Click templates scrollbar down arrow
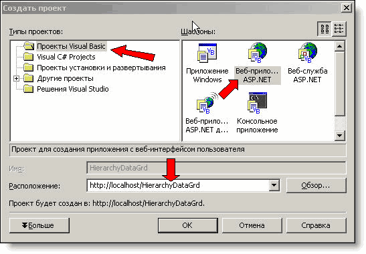Image resolution: width=366 pixels, height=254 pixels. pos(340,136)
